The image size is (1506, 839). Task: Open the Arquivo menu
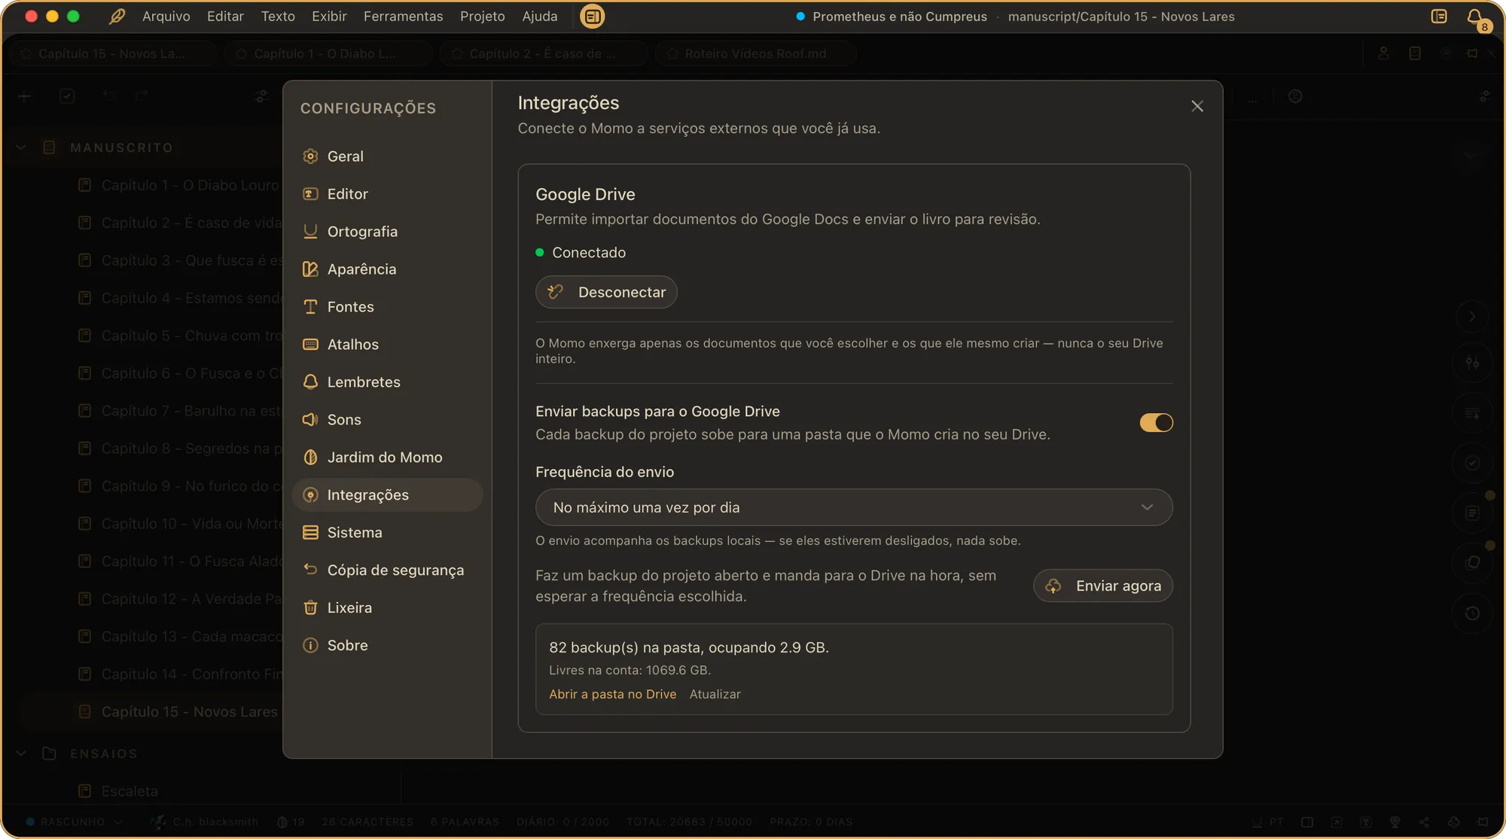click(166, 17)
